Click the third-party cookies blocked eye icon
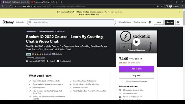The width and height of the screenshot is (185, 104). [158, 6]
